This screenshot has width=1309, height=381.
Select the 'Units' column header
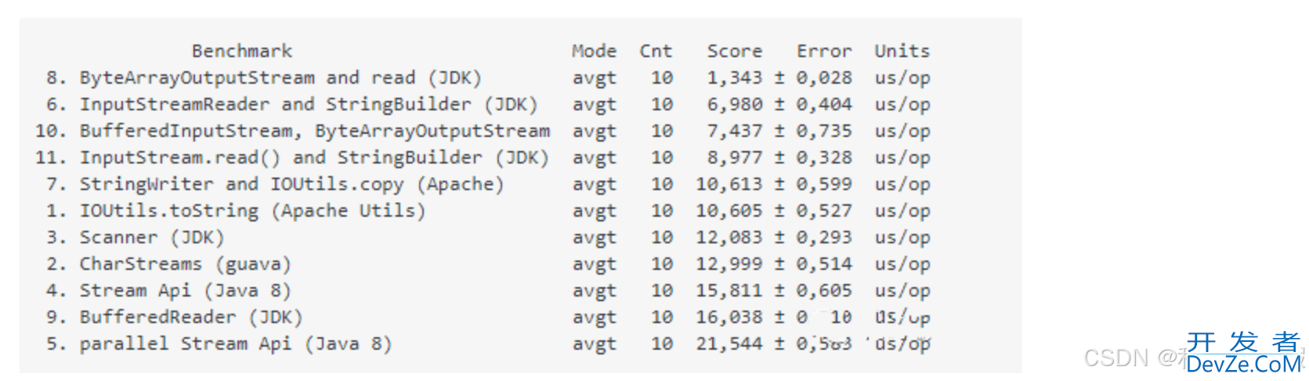click(902, 52)
